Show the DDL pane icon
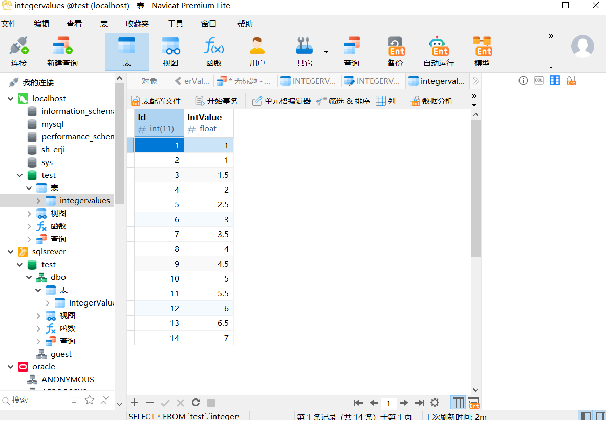This screenshot has height=422, width=606. tap(539, 81)
